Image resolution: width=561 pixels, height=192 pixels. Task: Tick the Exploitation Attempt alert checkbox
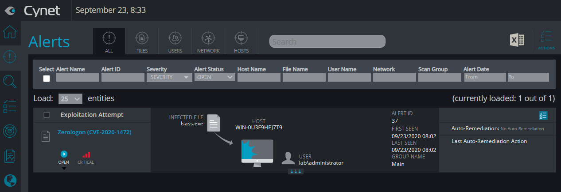pyautogui.click(x=47, y=115)
